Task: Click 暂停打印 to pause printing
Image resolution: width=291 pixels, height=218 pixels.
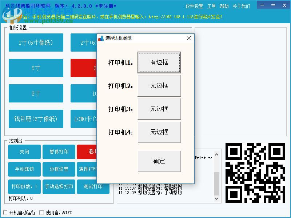Action: (59, 152)
